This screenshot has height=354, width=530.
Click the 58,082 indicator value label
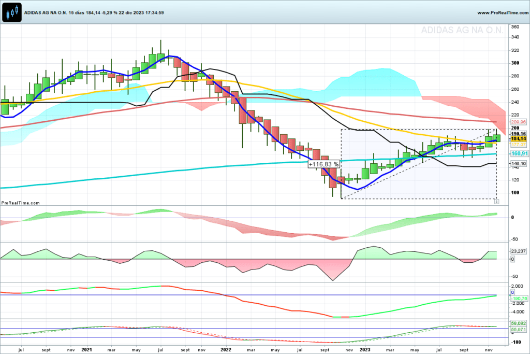pyautogui.click(x=519, y=323)
